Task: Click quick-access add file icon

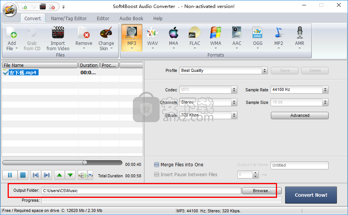Action: (24, 6)
